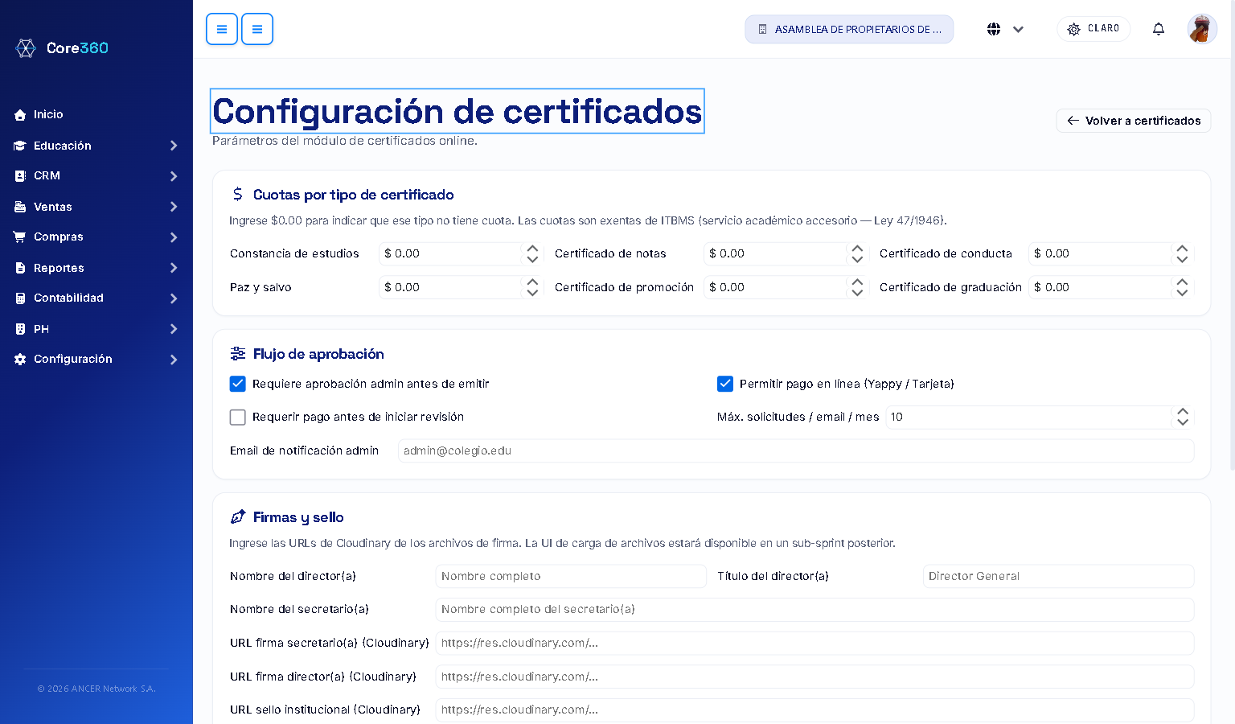Expand the Ventas submenu chevron
The width and height of the screenshot is (1235, 724).
click(x=174, y=207)
